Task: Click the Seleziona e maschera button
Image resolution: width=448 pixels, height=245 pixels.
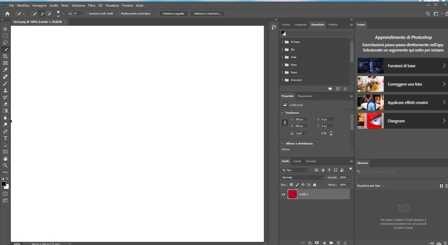Action: 207,14
